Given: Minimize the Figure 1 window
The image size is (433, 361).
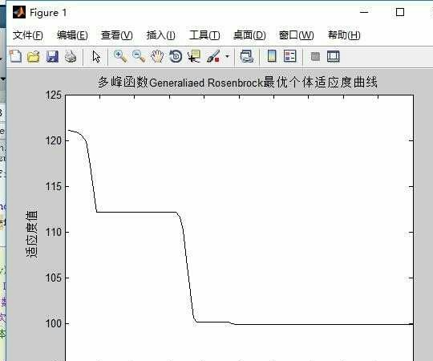Looking at the screenshot, I should (364, 12).
